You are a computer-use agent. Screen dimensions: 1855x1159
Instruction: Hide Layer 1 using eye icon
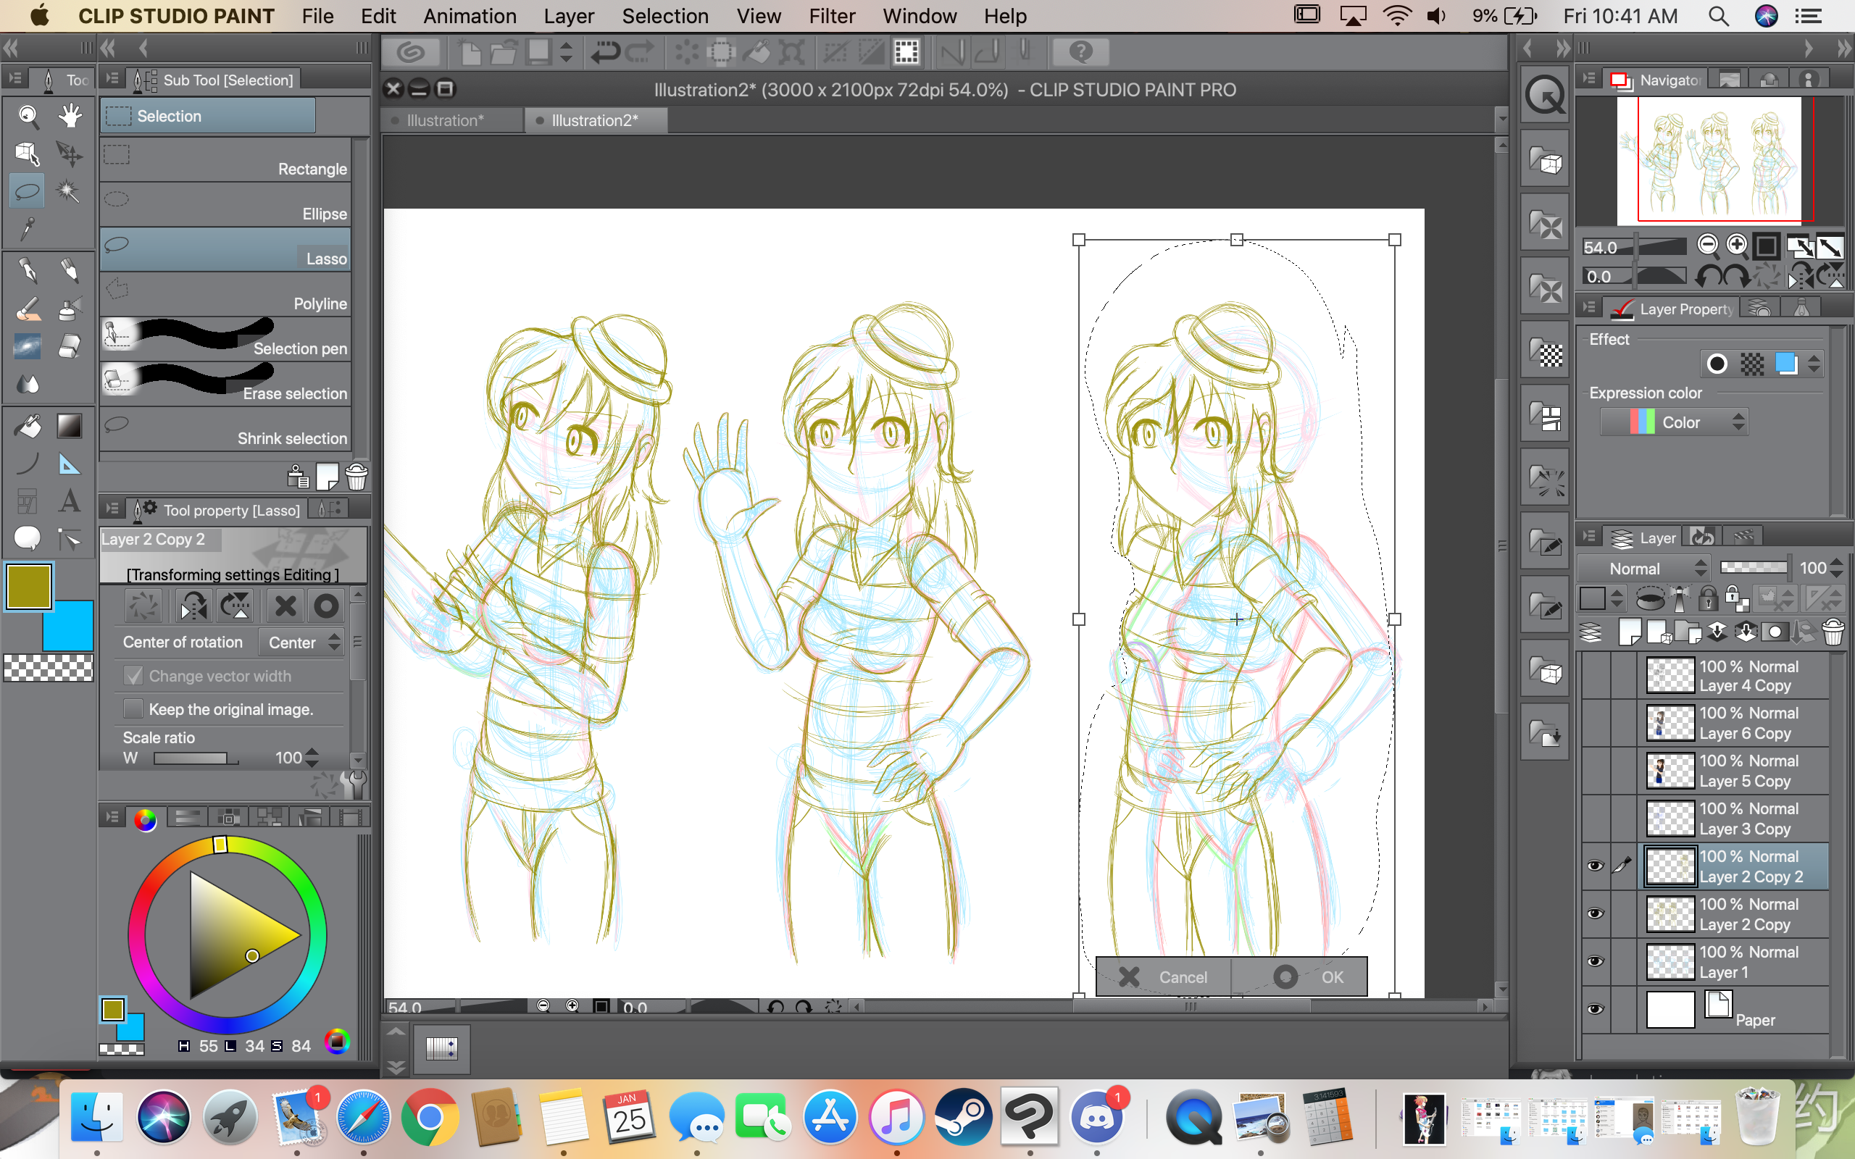(x=1595, y=961)
